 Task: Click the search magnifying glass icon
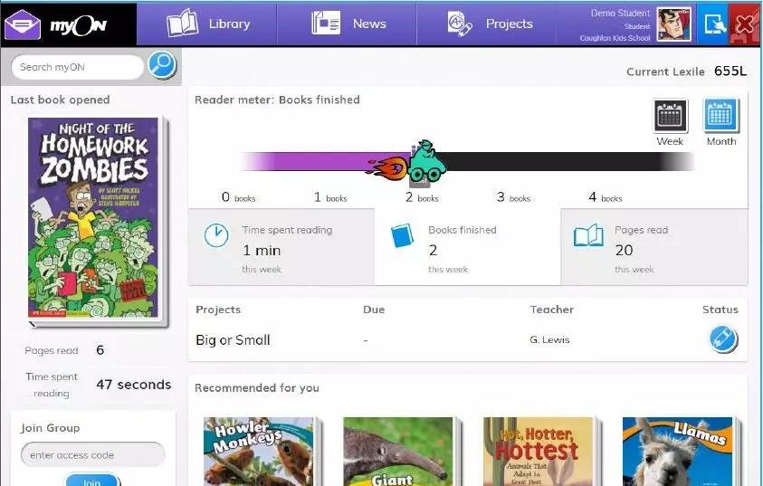click(x=162, y=65)
